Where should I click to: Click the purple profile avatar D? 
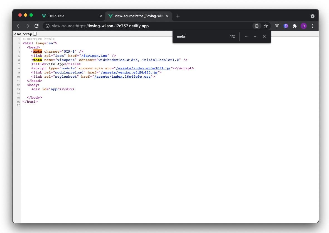(303, 26)
